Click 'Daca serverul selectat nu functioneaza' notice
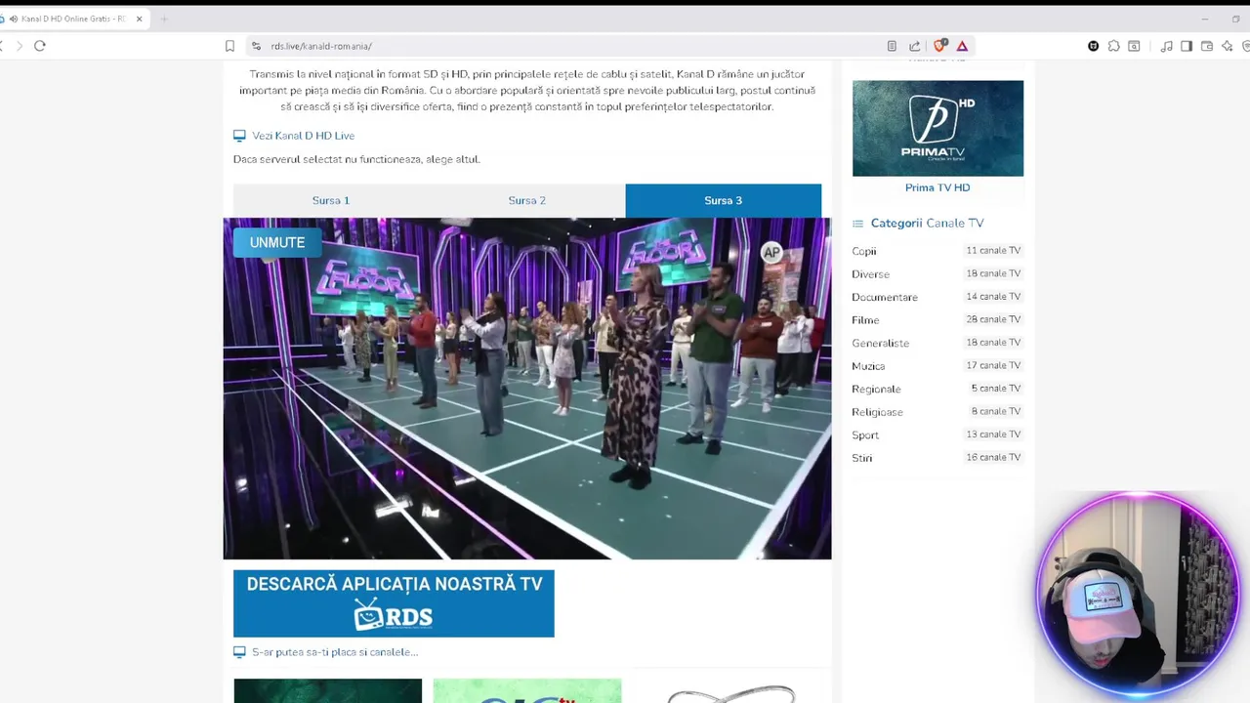The image size is (1250, 703). (356, 159)
